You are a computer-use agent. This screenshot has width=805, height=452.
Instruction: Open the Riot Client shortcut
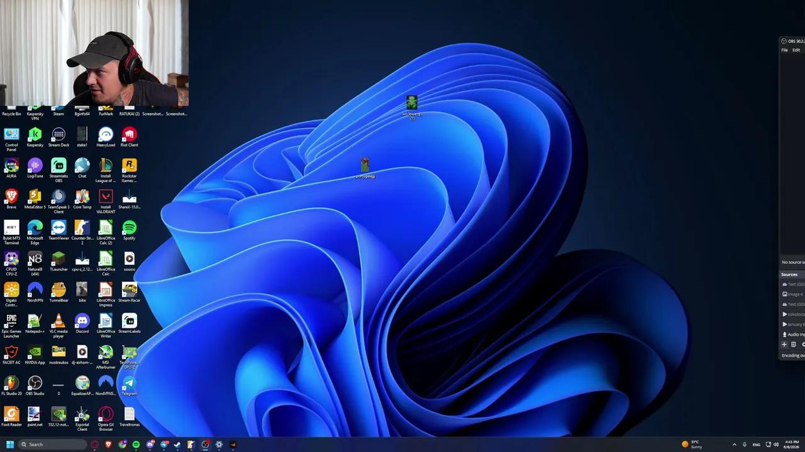[x=129, y=137]
